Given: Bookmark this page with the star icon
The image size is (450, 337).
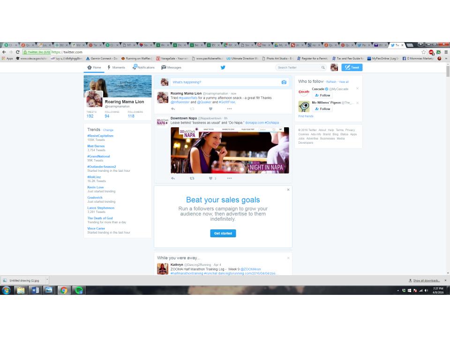Looking at the screenshot, I should tap(424, 52).
